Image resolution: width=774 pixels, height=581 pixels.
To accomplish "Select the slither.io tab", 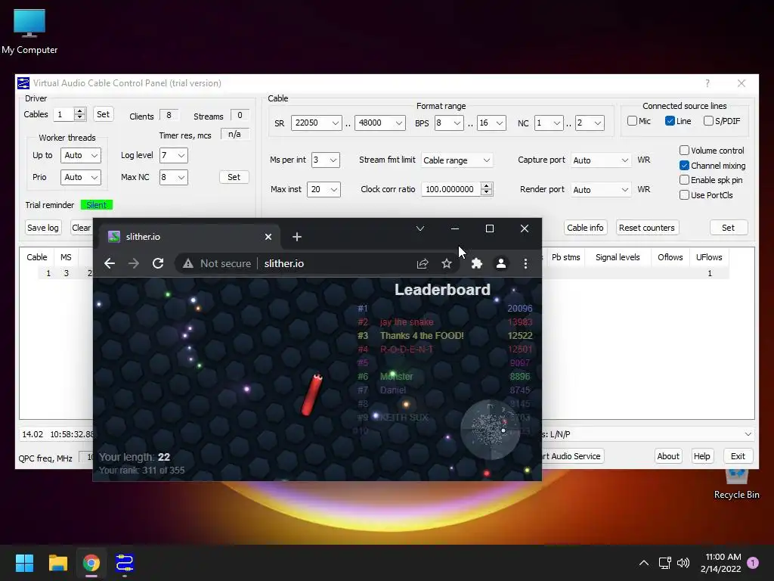I will coord(190,237).
